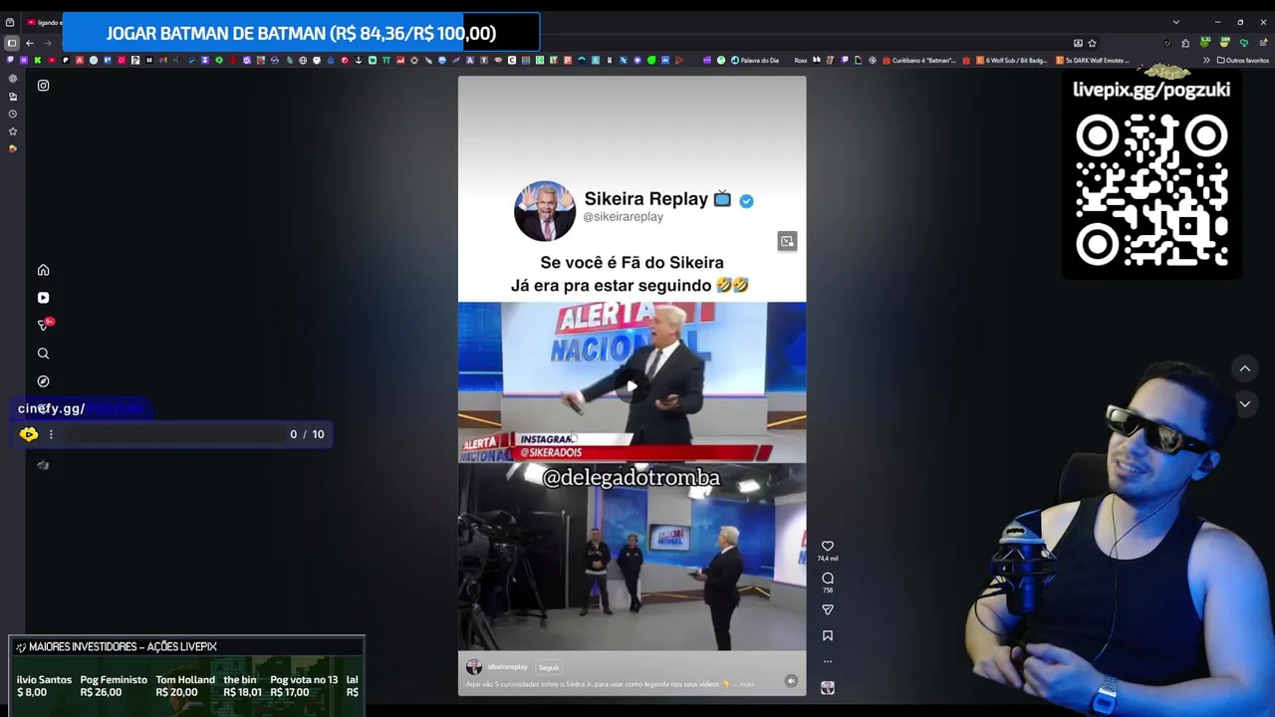
Task: Share the reel via paper plane icon
Action: pos(828,609)
